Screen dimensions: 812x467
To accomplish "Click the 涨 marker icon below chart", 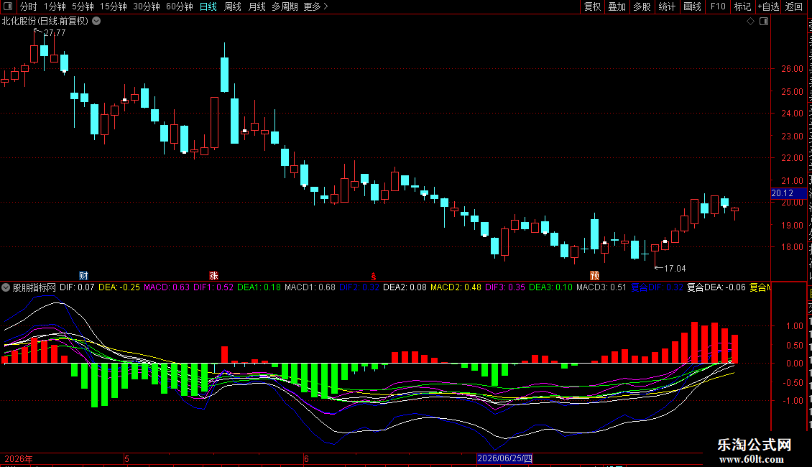I will pyautogui.click(x=213, y=275).
